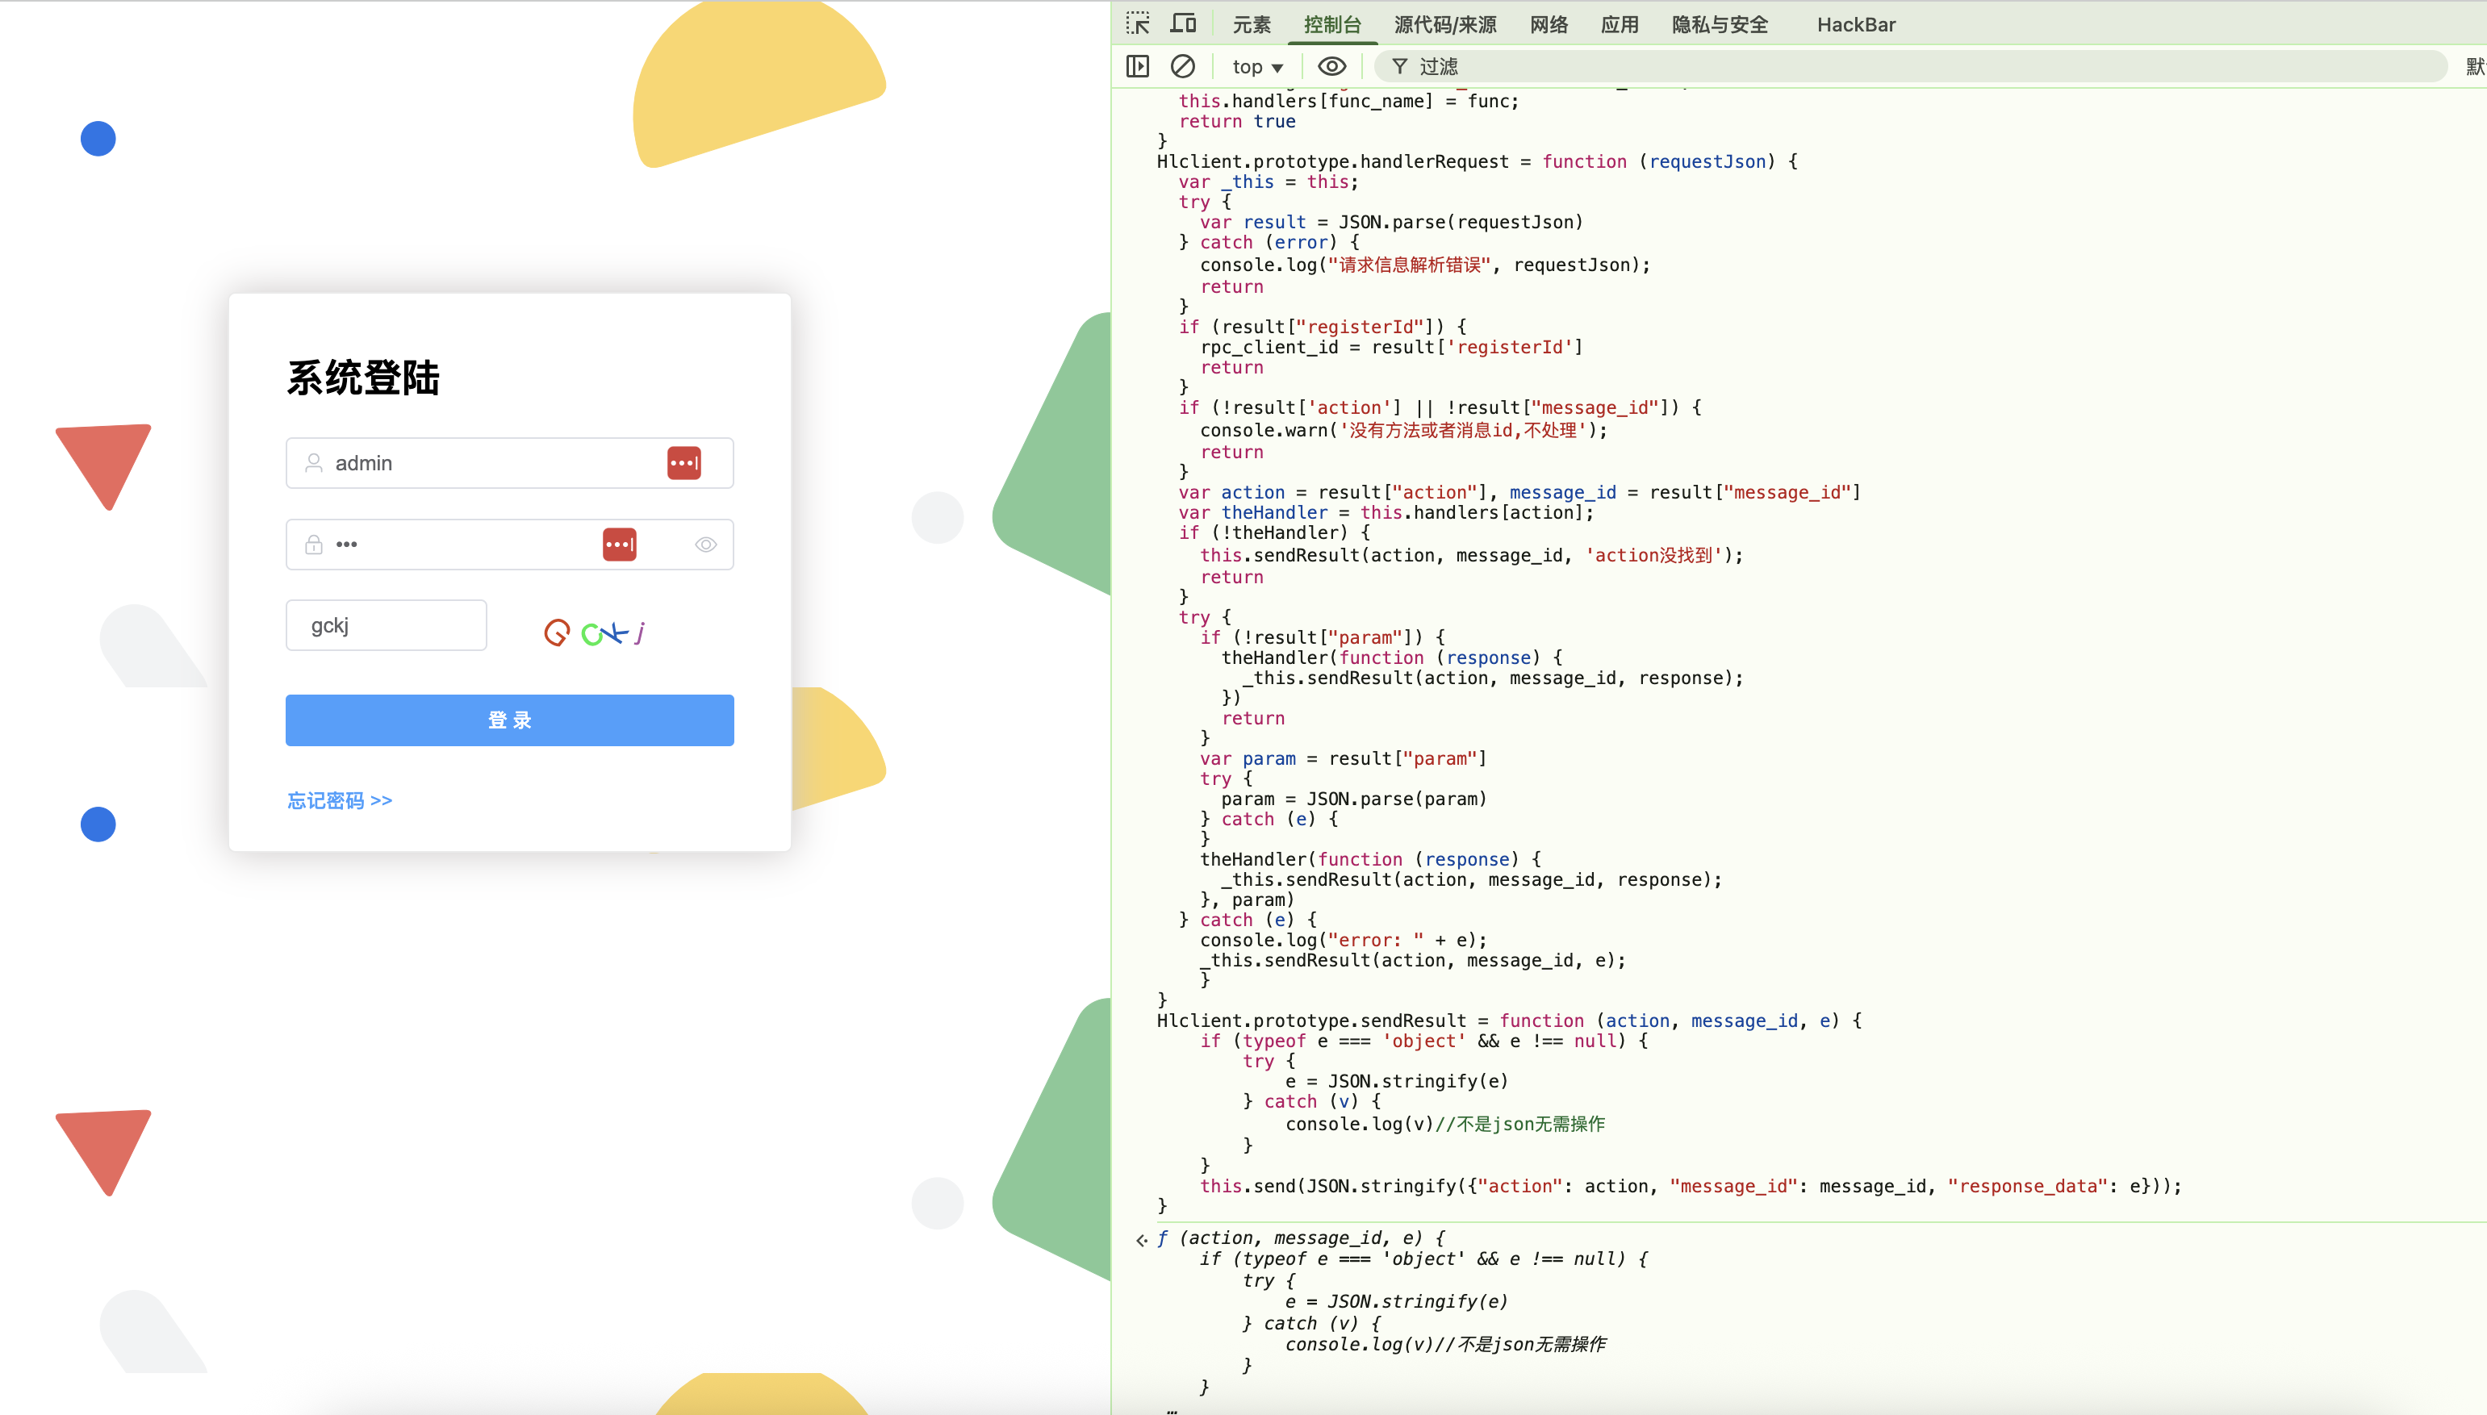Clear the console with the ban icon
The width and height of the screenshot is (2487, 1415).
[1182, 66]
